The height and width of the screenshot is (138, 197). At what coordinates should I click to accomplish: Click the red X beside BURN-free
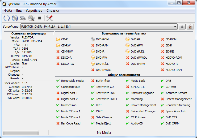[x=93, y=81]
